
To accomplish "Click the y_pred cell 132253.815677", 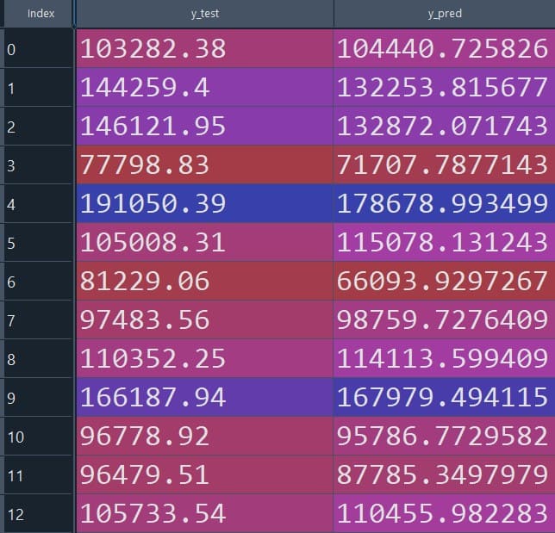I will 444,88.
